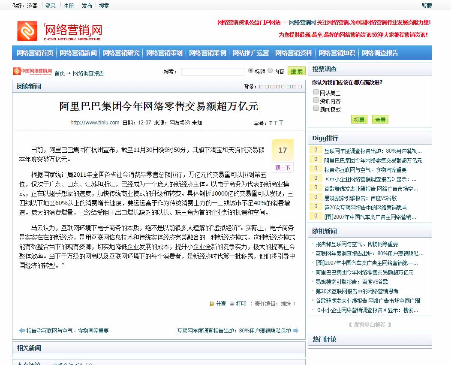
Task: Open 随机新闻 item 互联网年度调查报告出炉：80%用户漠视隐私…
Action: (370, 253)
